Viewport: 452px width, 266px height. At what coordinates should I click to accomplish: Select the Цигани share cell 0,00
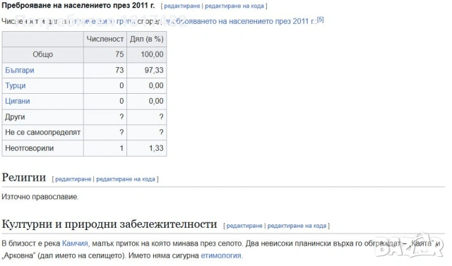point(147,102)
